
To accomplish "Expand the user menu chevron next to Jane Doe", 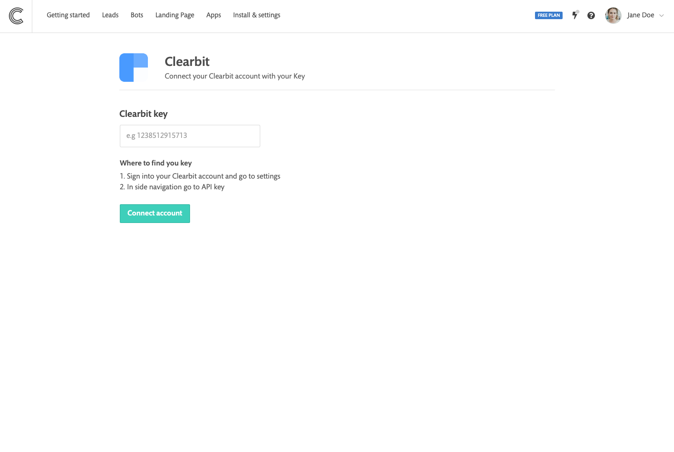I will [x=662, y=15].
